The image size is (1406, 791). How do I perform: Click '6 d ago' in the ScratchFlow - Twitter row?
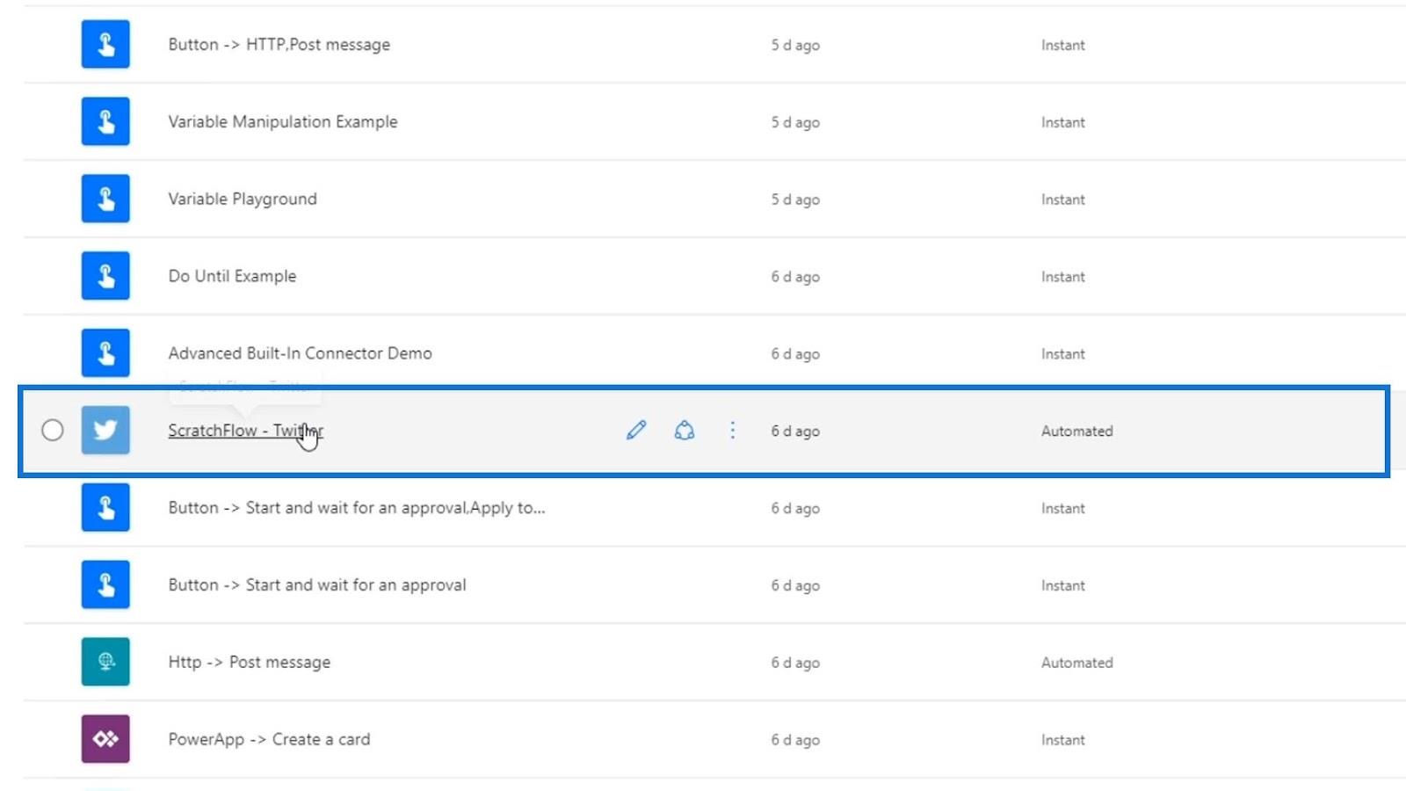pos(795,432)
